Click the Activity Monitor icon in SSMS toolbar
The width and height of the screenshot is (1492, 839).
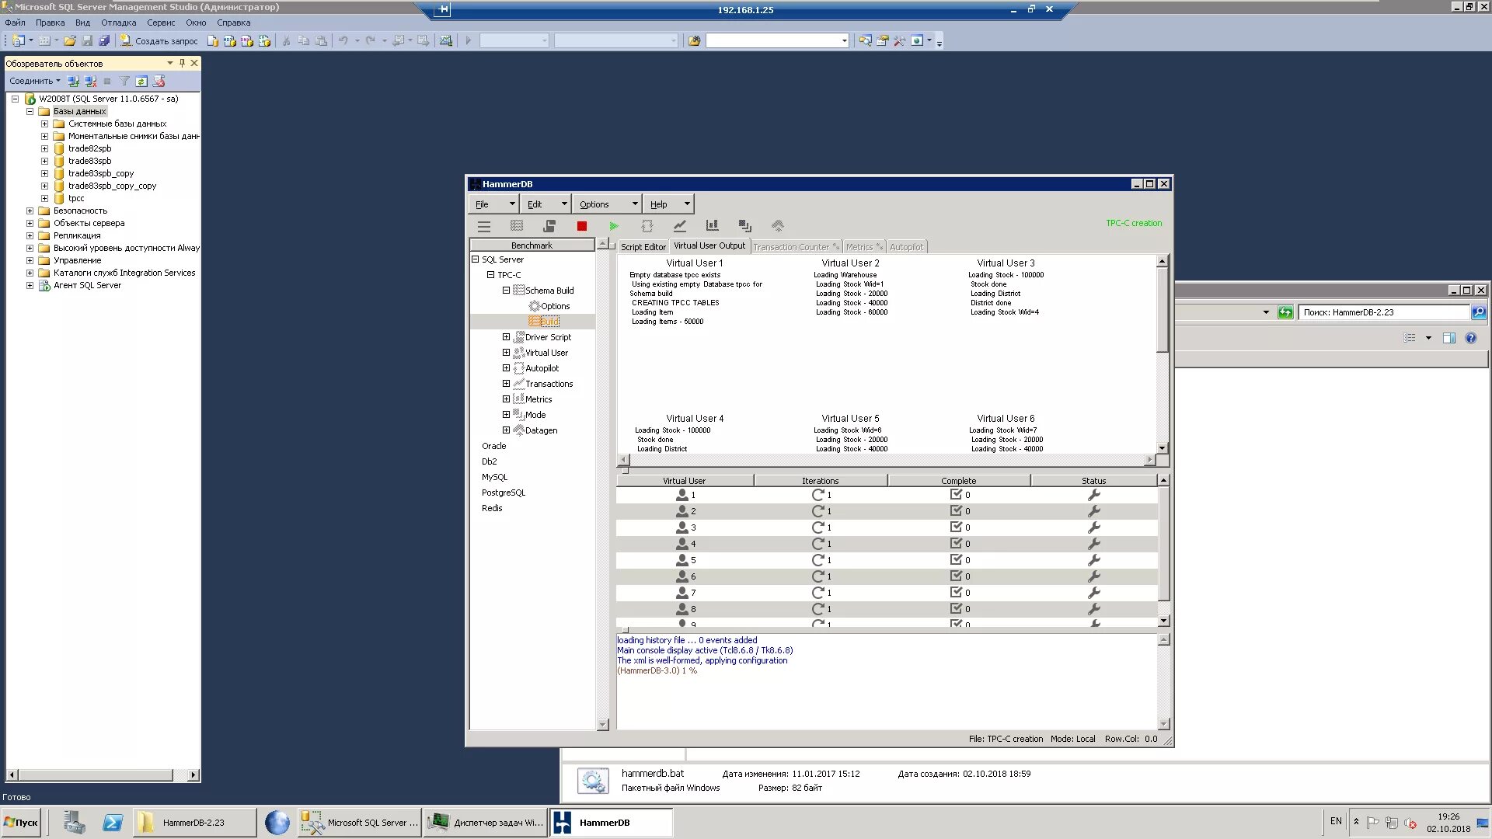(x=446, y=40)
